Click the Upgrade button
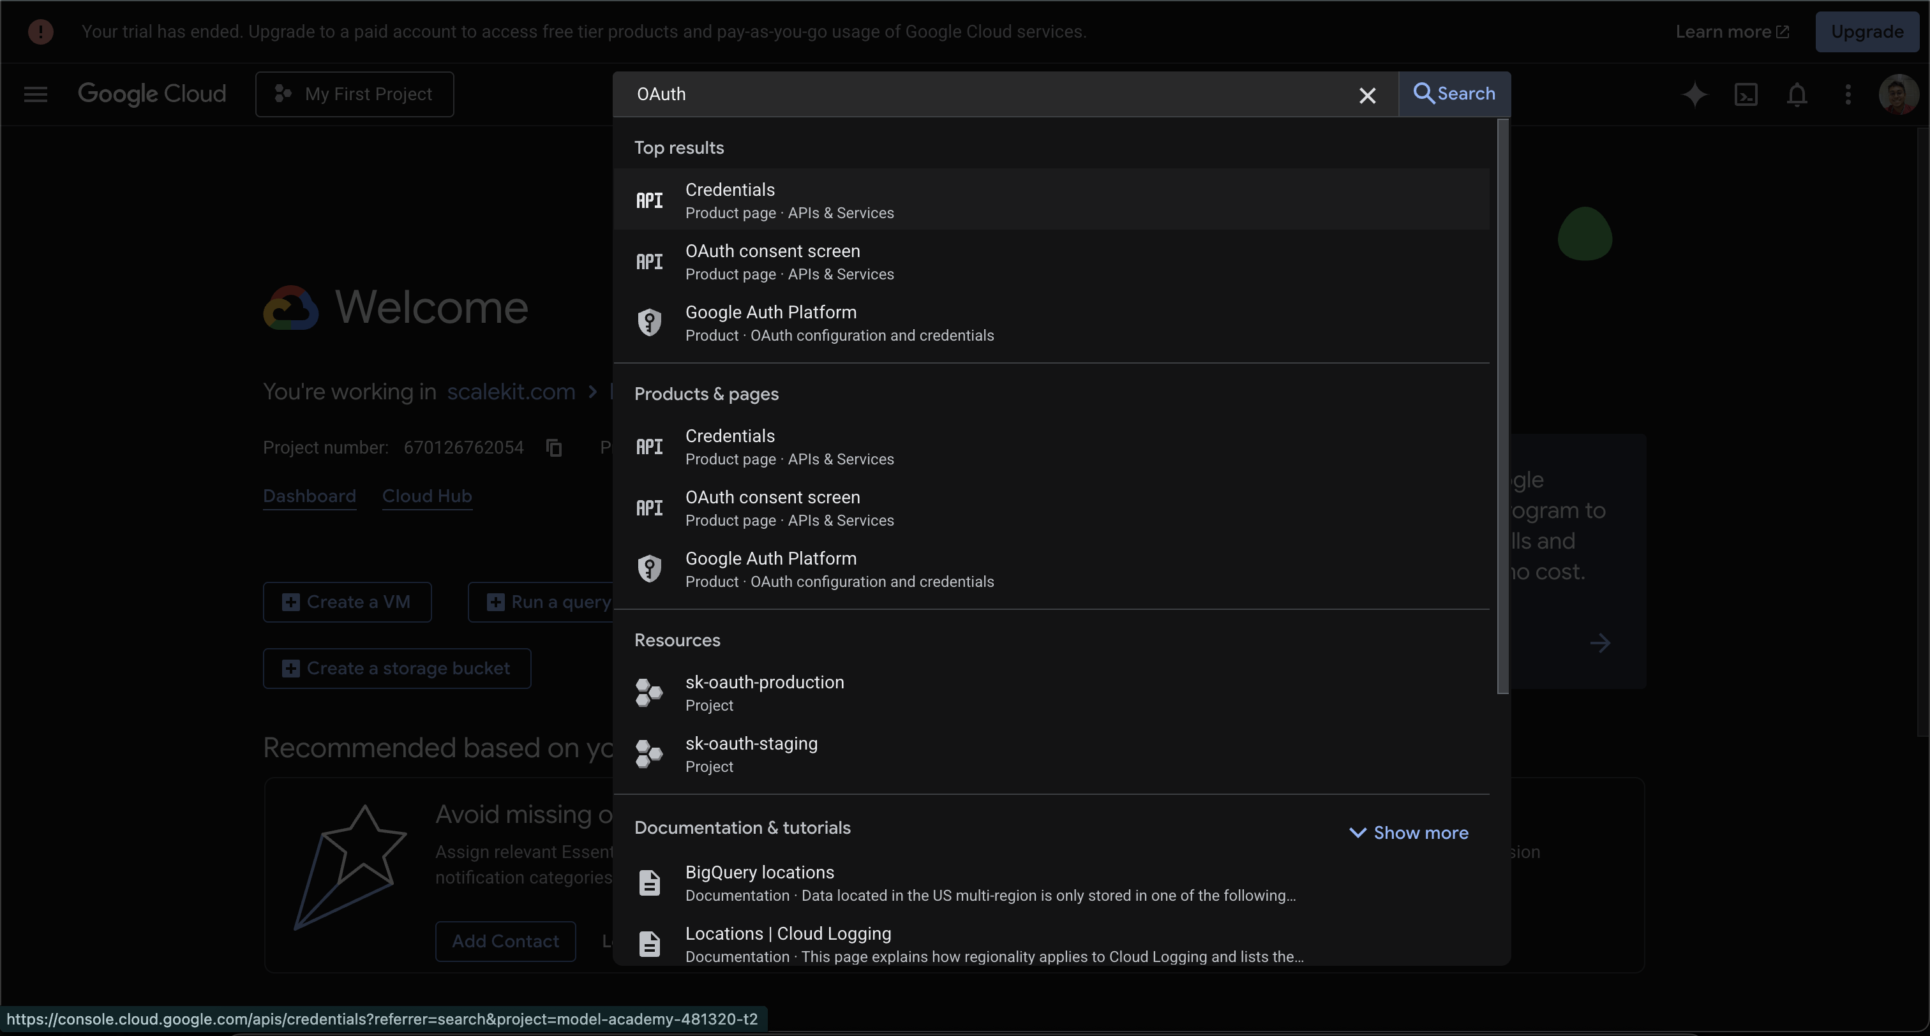 (x=1867, y=31)
